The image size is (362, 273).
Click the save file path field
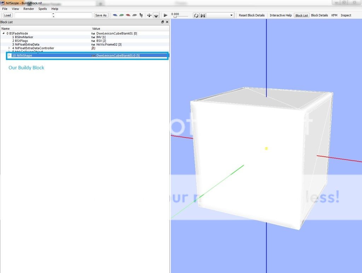(x=74, y=15)
